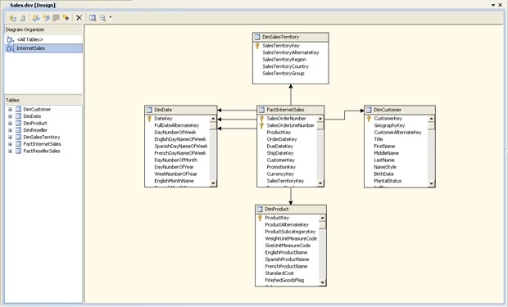Expand the DimProduct node in Tables

click(10, 124)
